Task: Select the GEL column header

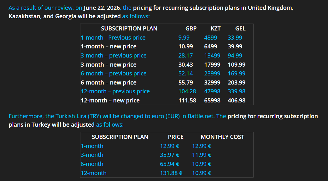Action: pos(240,29)
